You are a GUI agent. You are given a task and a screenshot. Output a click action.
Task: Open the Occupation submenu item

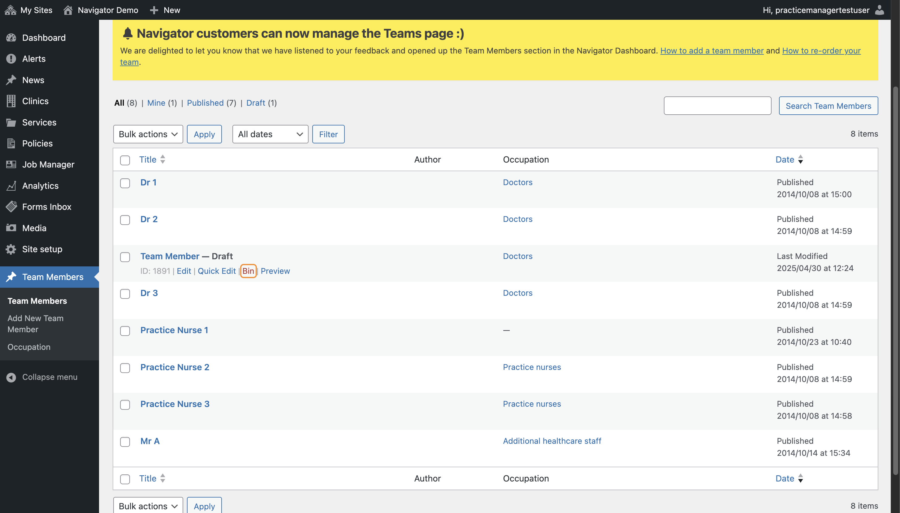point(29,347)
